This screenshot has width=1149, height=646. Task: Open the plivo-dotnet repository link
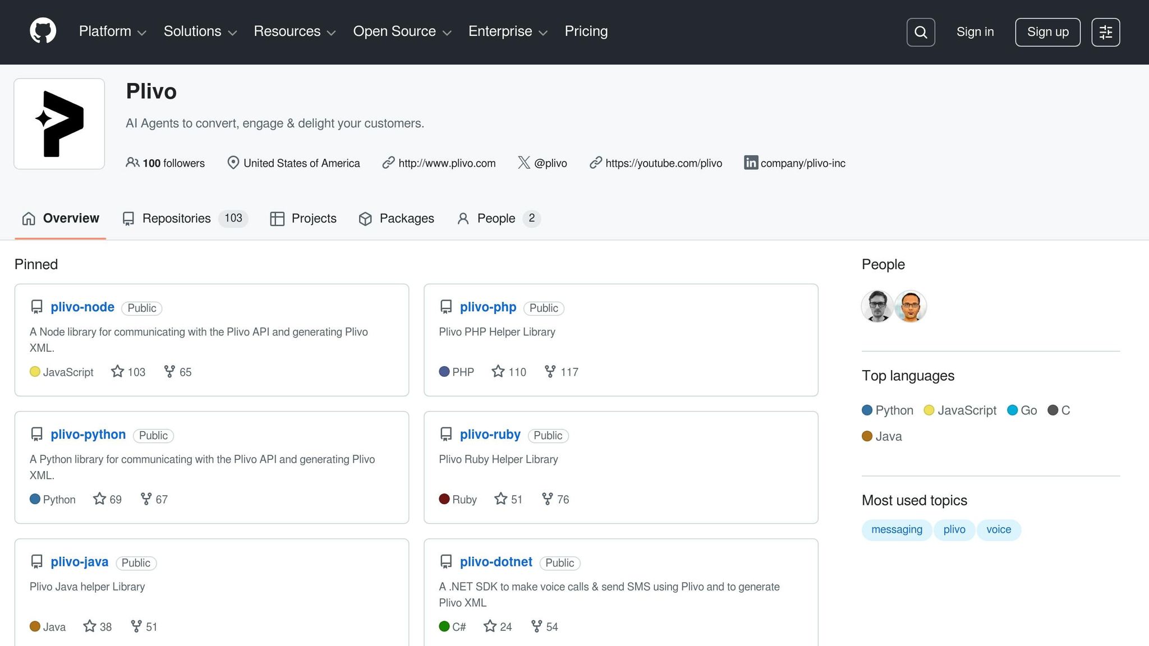click(496, 561)
